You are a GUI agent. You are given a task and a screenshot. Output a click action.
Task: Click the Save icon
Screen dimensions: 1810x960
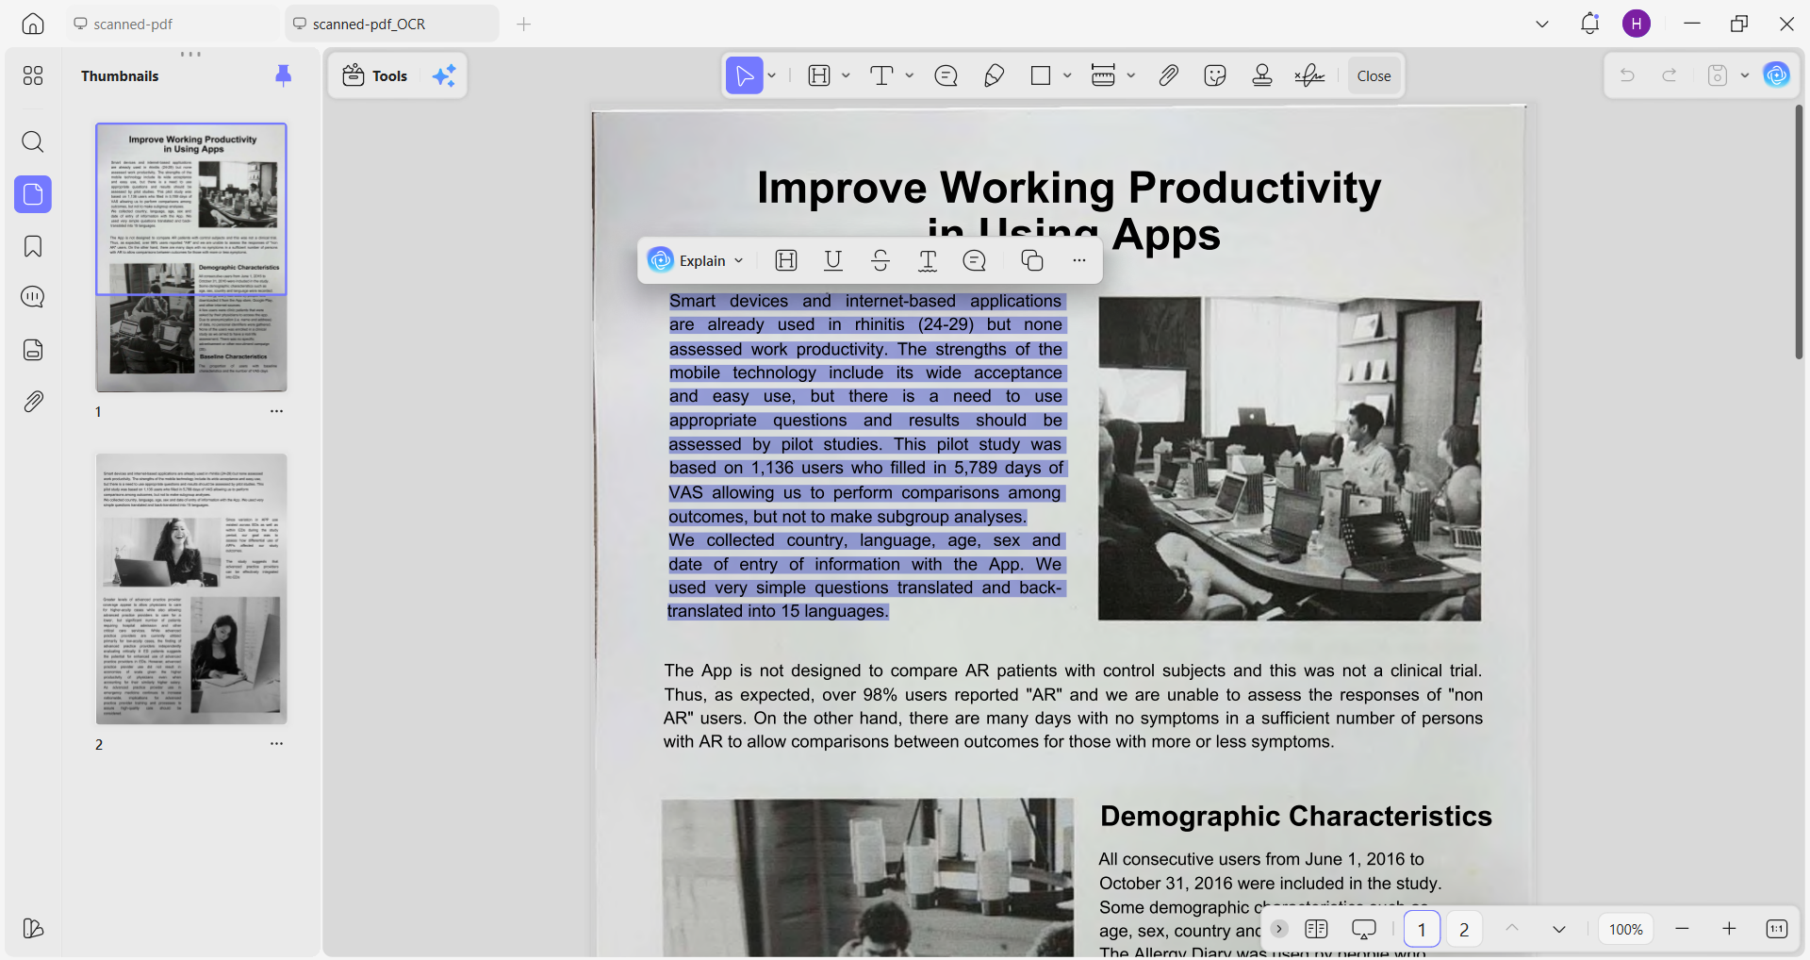(x=1718, y=75)
